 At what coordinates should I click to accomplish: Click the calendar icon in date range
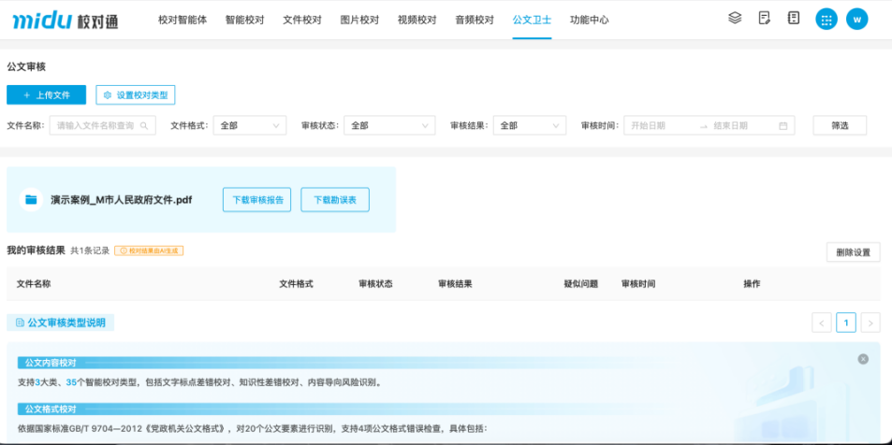783,125
